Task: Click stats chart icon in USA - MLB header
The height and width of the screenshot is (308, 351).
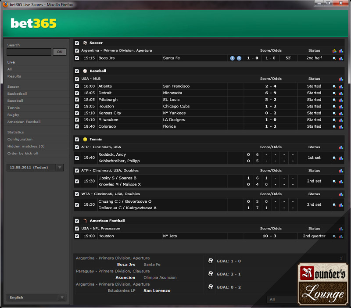Action: click(x=341, y=79)
